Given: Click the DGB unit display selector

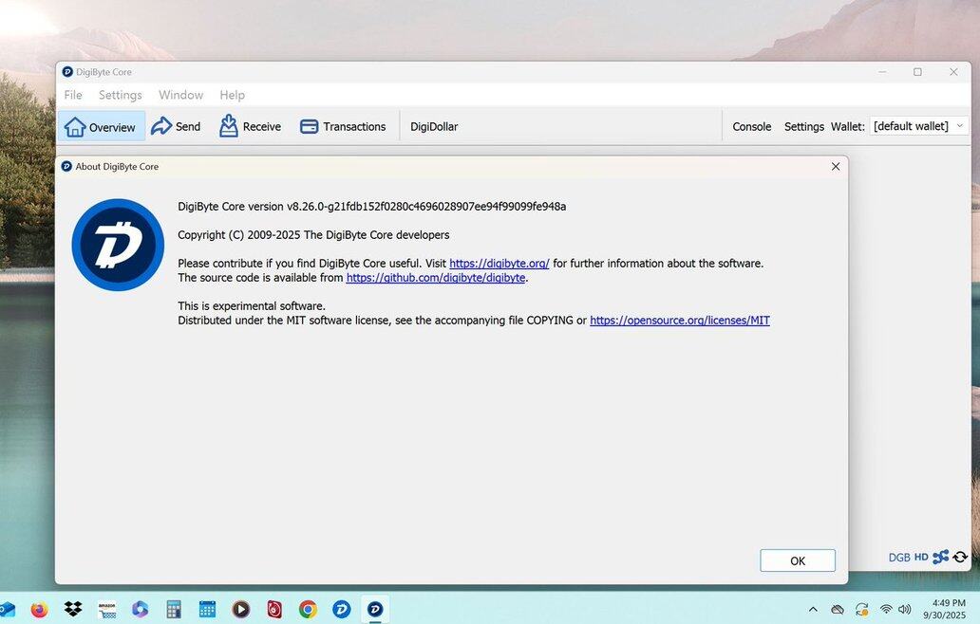Looking at the screenshot, I should point(898,558).
